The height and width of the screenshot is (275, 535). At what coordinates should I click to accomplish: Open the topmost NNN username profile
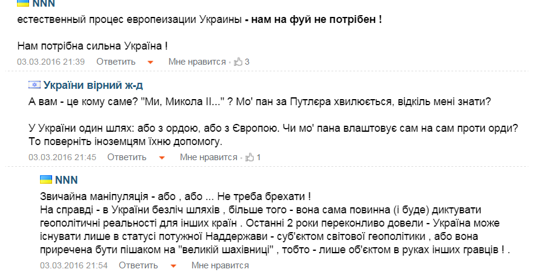(x=44, y=3)
